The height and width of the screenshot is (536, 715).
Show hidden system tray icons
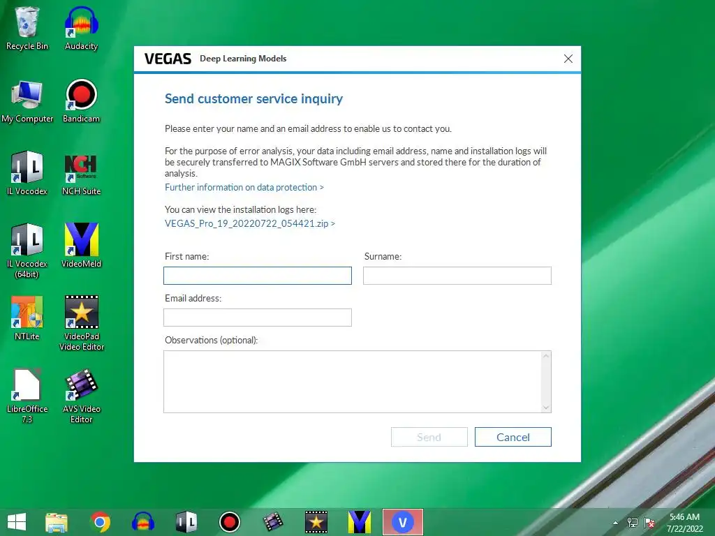point(615,523)
